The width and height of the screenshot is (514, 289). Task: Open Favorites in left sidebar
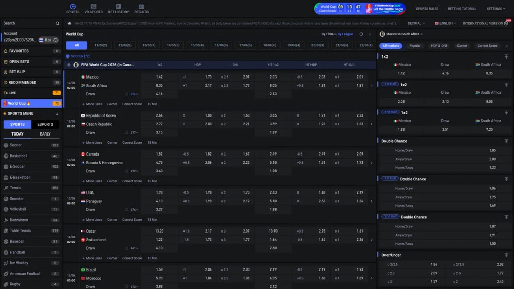coord(31,51)
